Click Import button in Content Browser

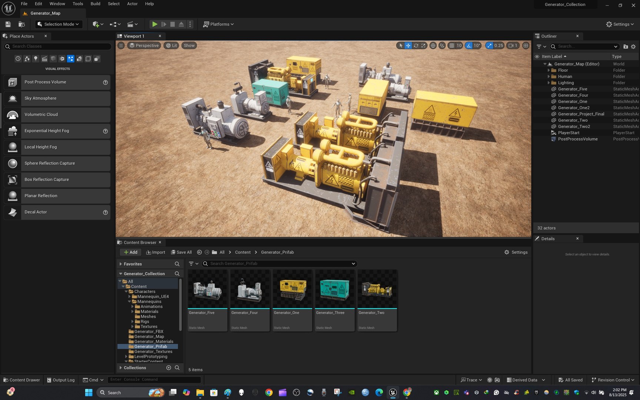(x=156, y=252)
